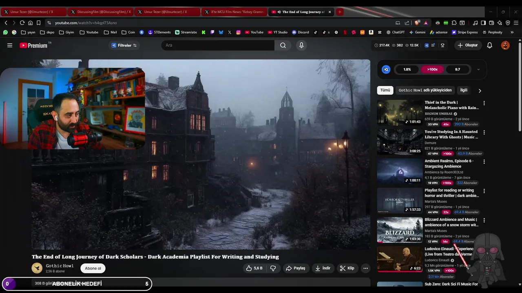The width and height of the screenshot is (522, 293).
Task: Open the Gothic Howl channel name link
Action: [x=60, y=266]
